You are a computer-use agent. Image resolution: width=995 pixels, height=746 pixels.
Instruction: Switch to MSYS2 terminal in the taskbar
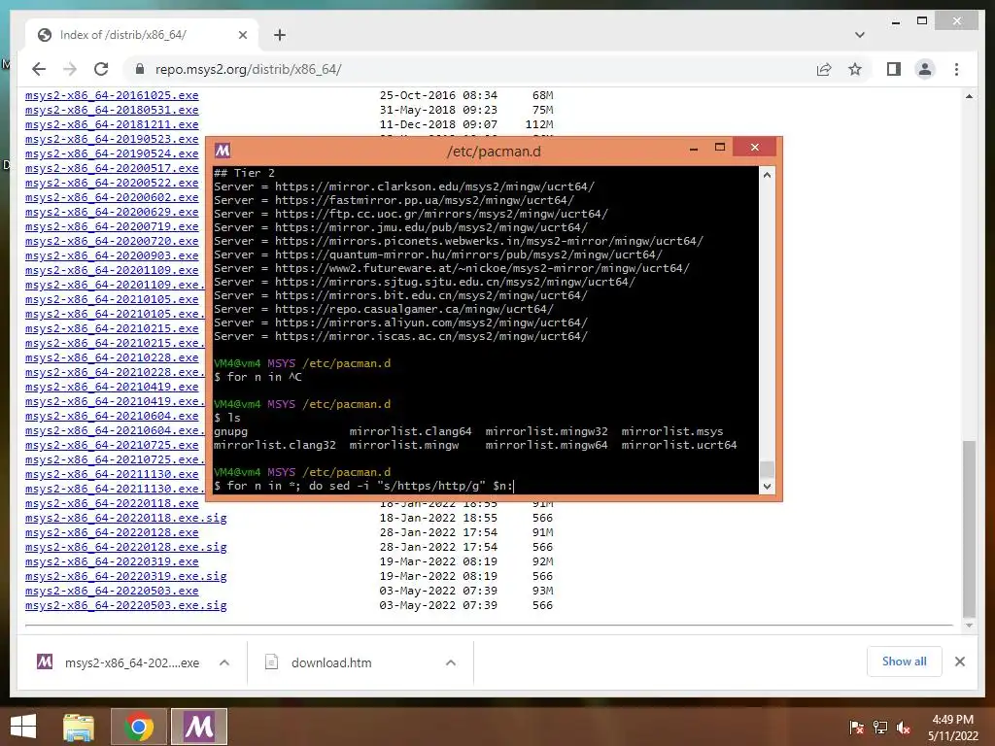click(199, 727)
